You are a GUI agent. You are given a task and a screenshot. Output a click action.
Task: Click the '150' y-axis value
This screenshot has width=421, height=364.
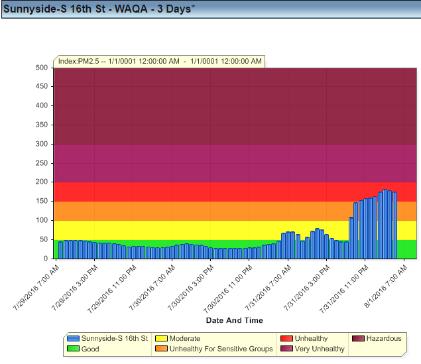[x=42, y=201]
